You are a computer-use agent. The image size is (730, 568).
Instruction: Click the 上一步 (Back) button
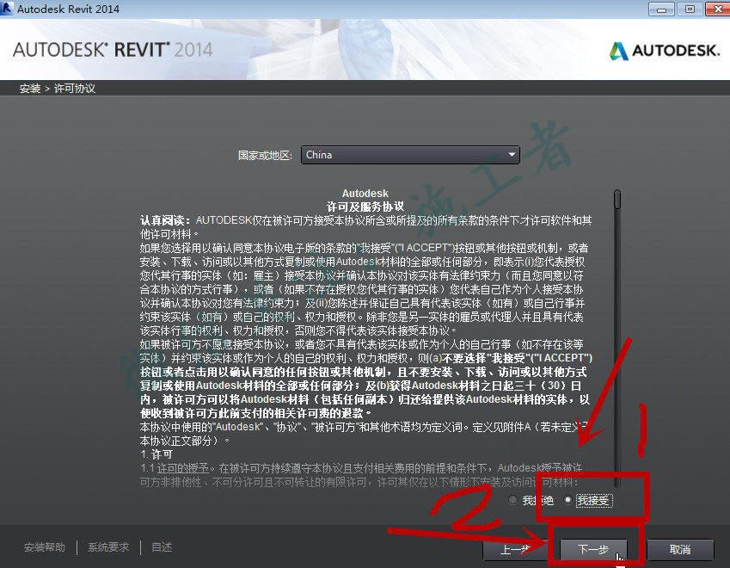click(x=515, y=550)
